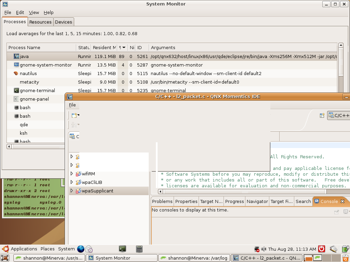Launch the terminal from the bottom panel
350x262 pixels.
122,249
